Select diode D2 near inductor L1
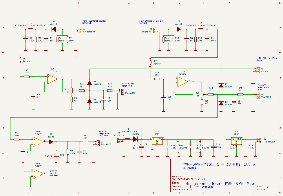 pyautogui.click(x=54, y=29)
